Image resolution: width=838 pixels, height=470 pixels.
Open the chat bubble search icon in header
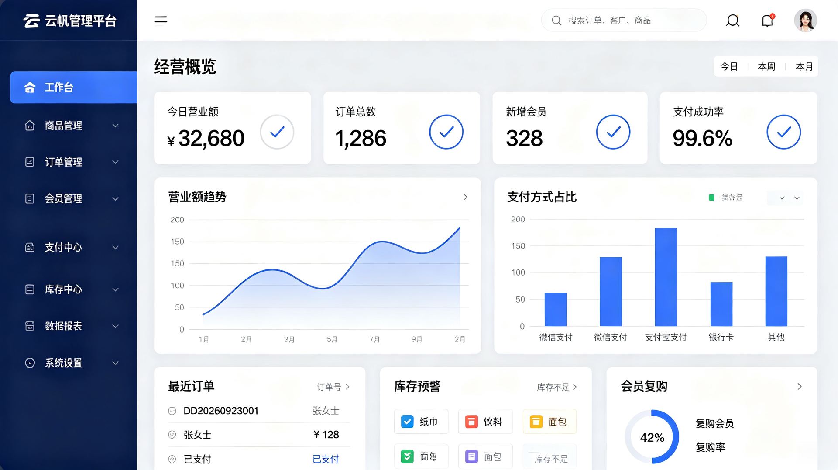733,20
